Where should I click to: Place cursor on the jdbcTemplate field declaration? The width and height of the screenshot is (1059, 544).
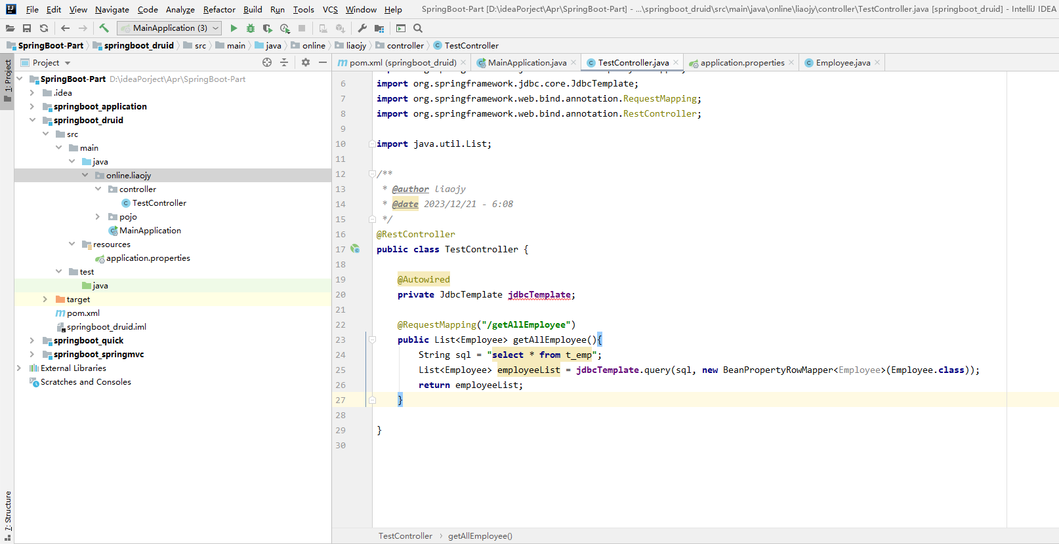(x=539, y=294)
